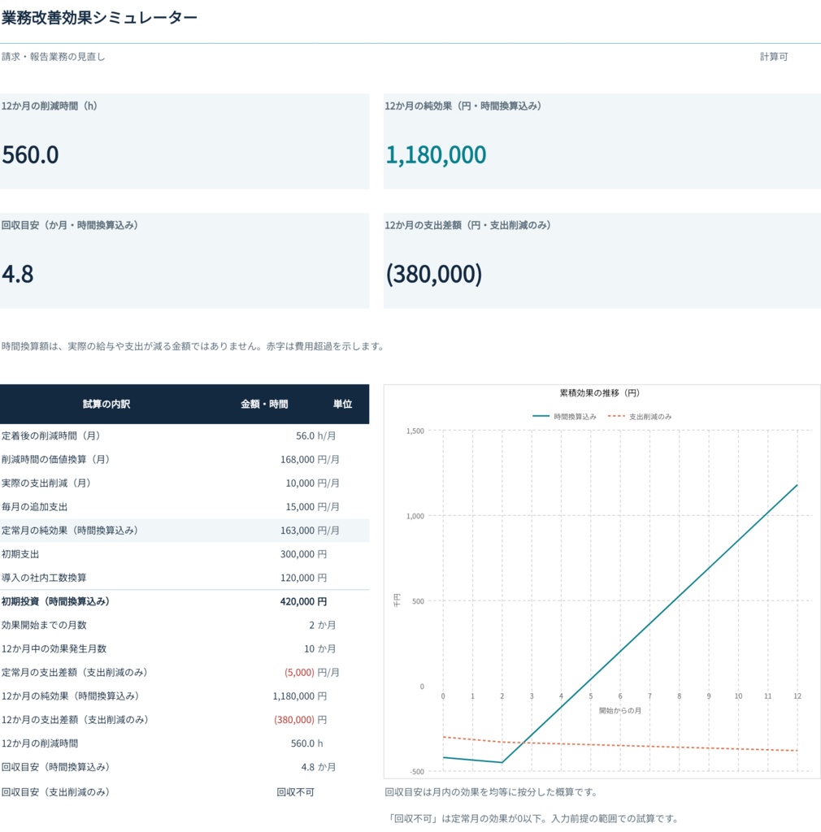Click the 1,180,000 net effect value
The width and height of the screenshot is (821, 832).
(436, 155)
